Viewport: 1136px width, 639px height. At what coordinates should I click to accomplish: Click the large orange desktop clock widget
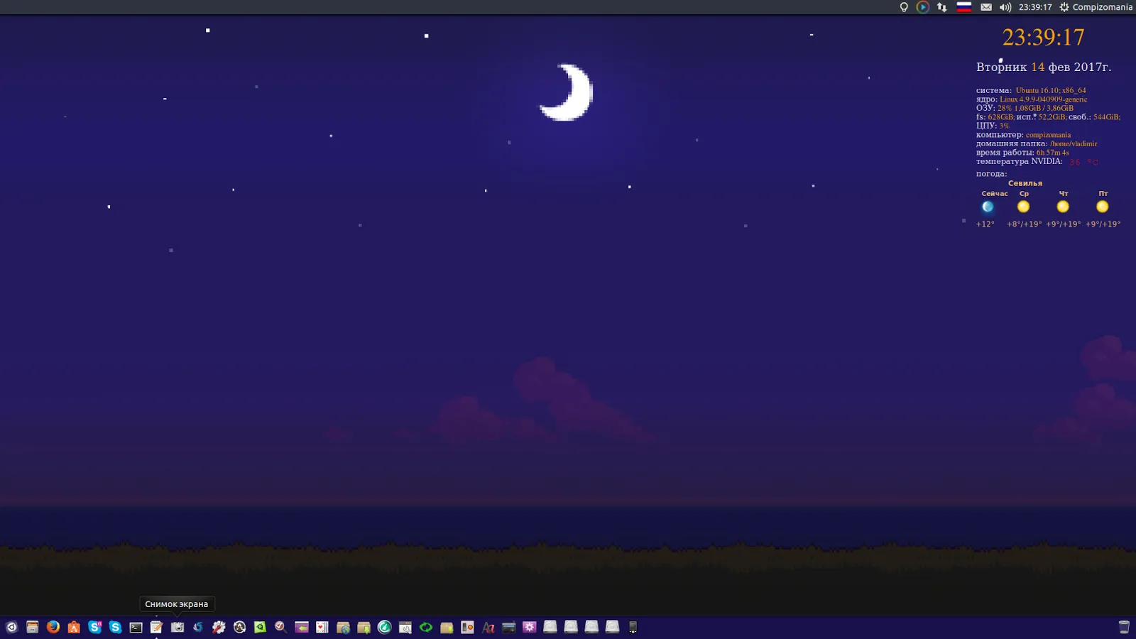(x=1043, y=37)
